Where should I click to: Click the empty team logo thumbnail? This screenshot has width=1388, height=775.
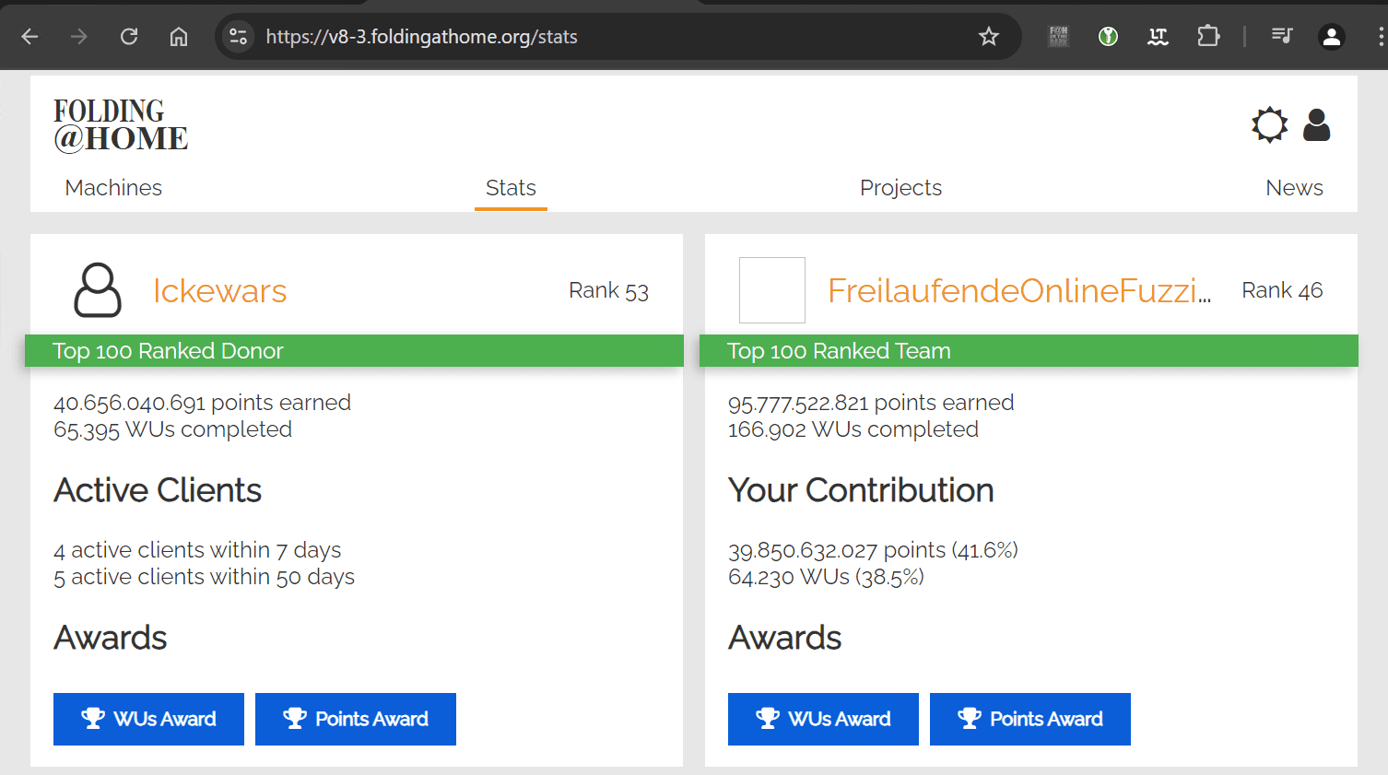pyautogui.click(x=772, y=290)
